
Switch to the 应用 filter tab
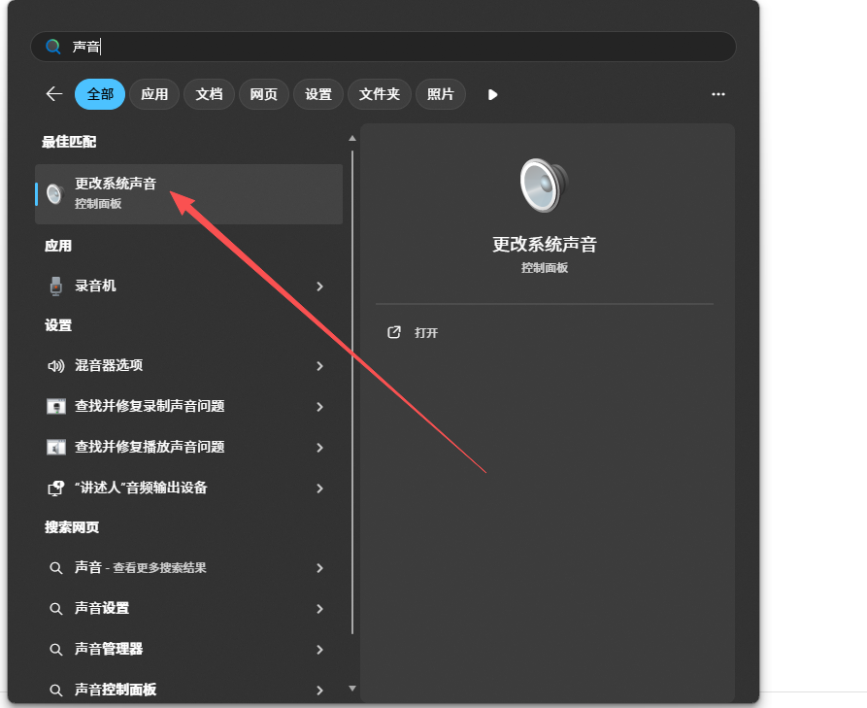(x=154, y=93)
